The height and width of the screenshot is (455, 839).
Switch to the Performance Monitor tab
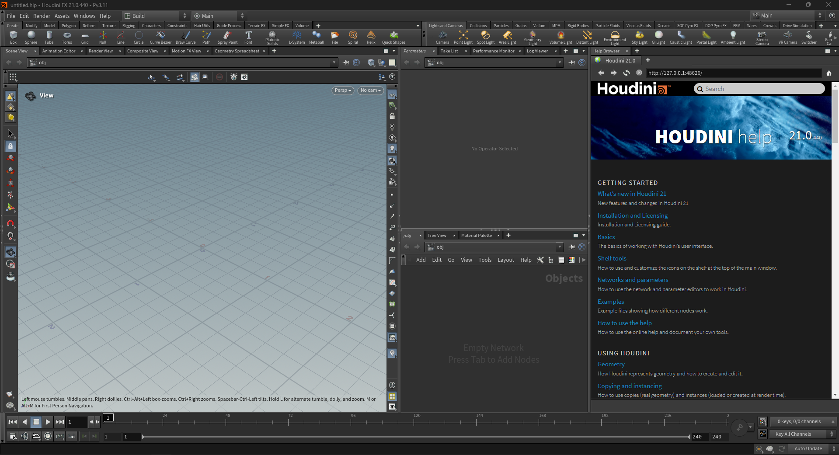point(494,51)
